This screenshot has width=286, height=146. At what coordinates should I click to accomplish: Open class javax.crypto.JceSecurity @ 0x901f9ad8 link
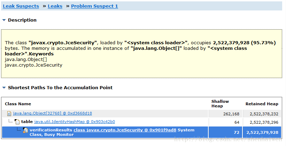click(125, 130)
